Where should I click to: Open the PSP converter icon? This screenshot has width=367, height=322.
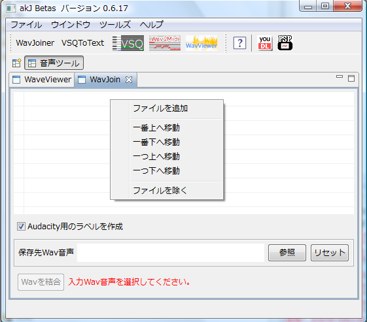(x=285, y=43)
